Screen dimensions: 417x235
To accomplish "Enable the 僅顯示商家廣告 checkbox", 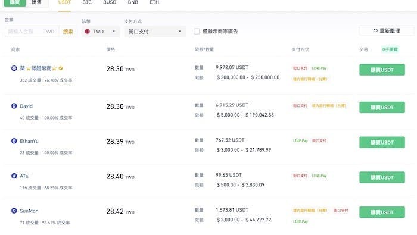I will [197, 32].
